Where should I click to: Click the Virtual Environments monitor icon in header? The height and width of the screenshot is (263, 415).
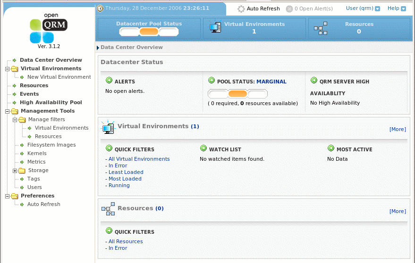click(x=215, y=28)
